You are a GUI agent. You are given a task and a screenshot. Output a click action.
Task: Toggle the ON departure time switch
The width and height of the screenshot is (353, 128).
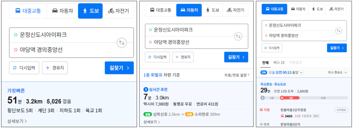coord(264,72)
